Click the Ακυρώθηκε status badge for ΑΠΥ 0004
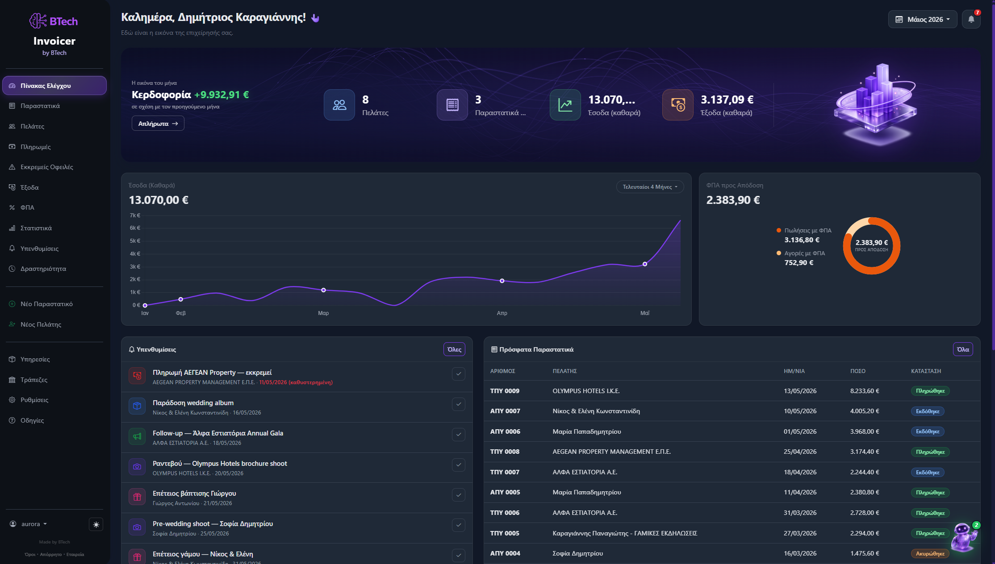 (x=930, y=553)
